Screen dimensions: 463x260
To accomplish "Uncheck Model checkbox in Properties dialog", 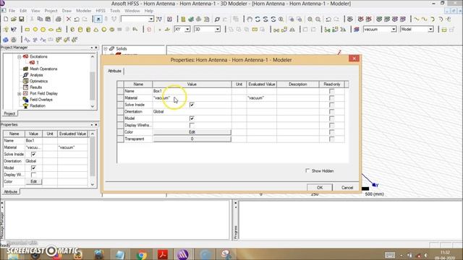I will coord(192,118).
